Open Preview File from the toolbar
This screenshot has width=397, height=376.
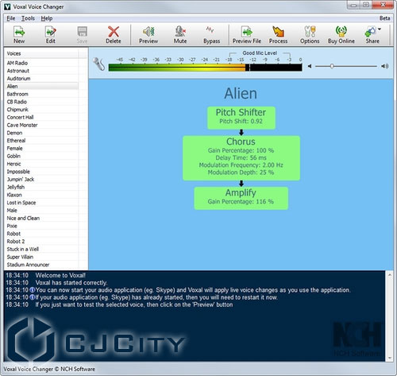click(247, 35)
